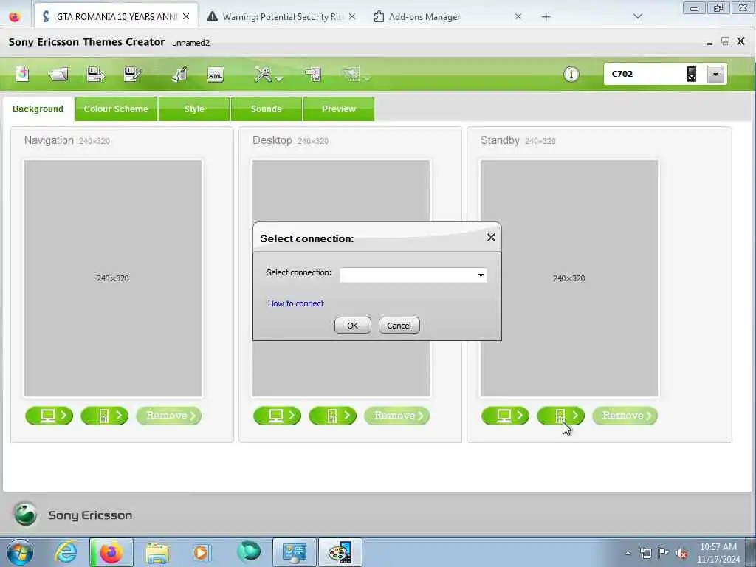This screenshot has width=756, height=567.
Task: Click the green Sony Ericsson taskbar icon
Action: click(248, 552)
